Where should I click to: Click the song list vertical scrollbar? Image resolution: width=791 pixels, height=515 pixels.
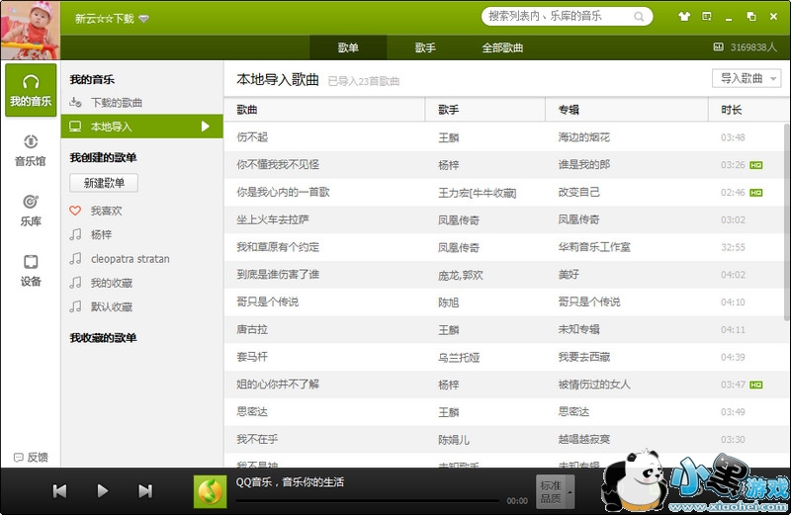point(787,222)
